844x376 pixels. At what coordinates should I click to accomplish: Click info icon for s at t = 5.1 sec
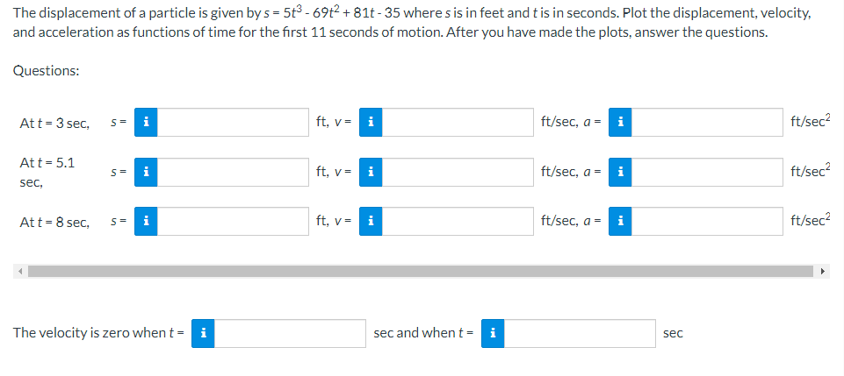146,172
